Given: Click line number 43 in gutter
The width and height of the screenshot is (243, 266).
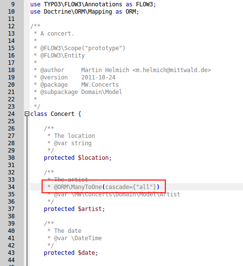Looking at the screenshot, I should point(11,253).
